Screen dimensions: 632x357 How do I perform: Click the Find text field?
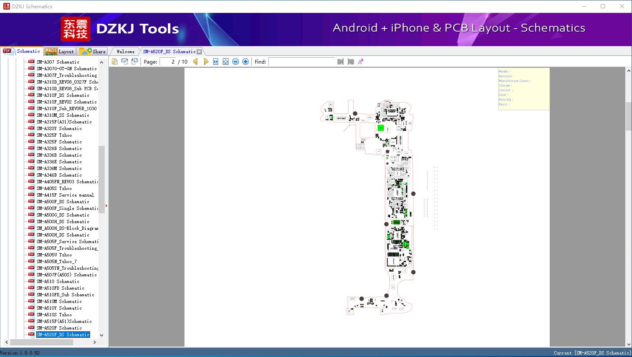click(x=302, y=62)
